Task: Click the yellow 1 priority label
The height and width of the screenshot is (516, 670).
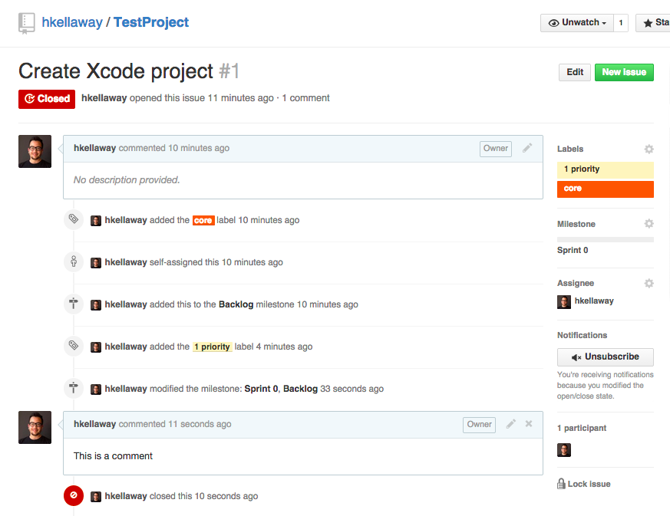Action: tap(605, 169)
